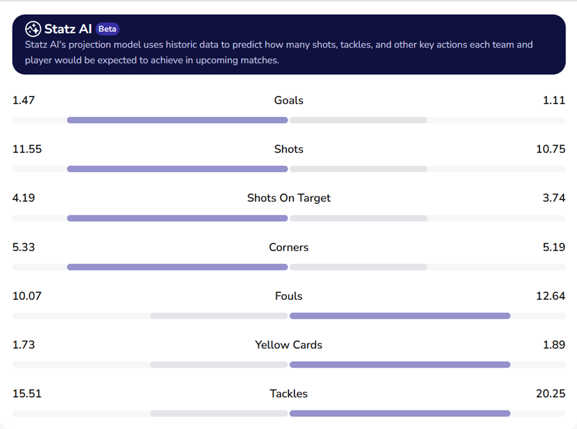Click the Tackles grey left-side bar
Image resolution: width=577 pixels, height=429 pixels.
pyautogui.click(x=219, y=413)
